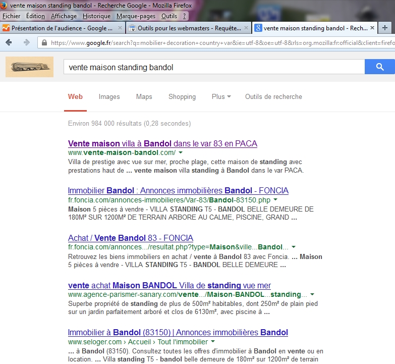Open the ? help menu

(185, 16)
